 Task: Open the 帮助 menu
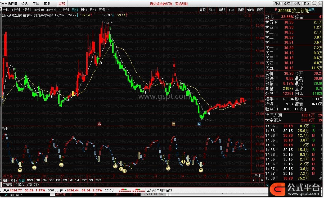pyautogui.click(x=47, y=4)
